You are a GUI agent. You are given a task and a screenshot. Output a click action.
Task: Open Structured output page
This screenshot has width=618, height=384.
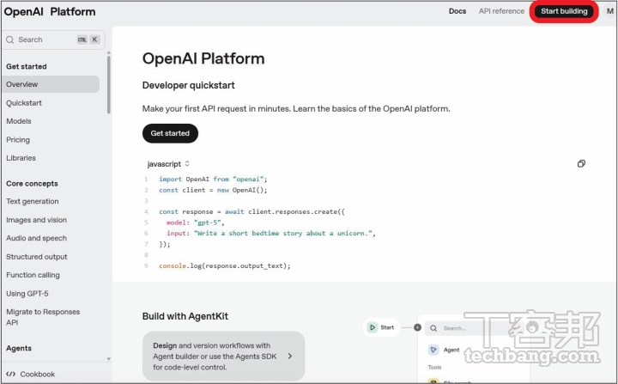point(37,257)
